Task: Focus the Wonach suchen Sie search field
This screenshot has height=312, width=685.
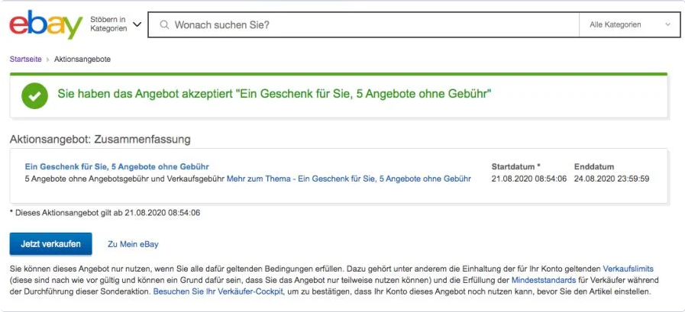Action: coord(367,24)
